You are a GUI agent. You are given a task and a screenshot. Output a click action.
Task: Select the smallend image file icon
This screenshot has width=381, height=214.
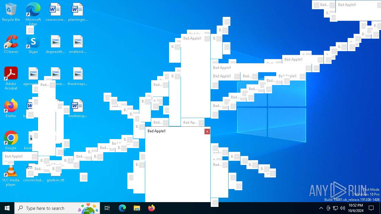click(x=78, y=44)
